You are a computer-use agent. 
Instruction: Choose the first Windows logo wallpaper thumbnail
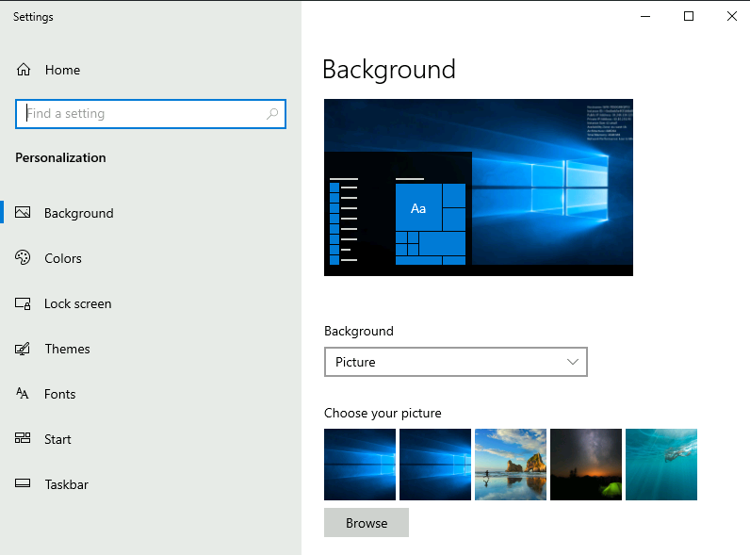pyautogui.click(x=360, y=465)
